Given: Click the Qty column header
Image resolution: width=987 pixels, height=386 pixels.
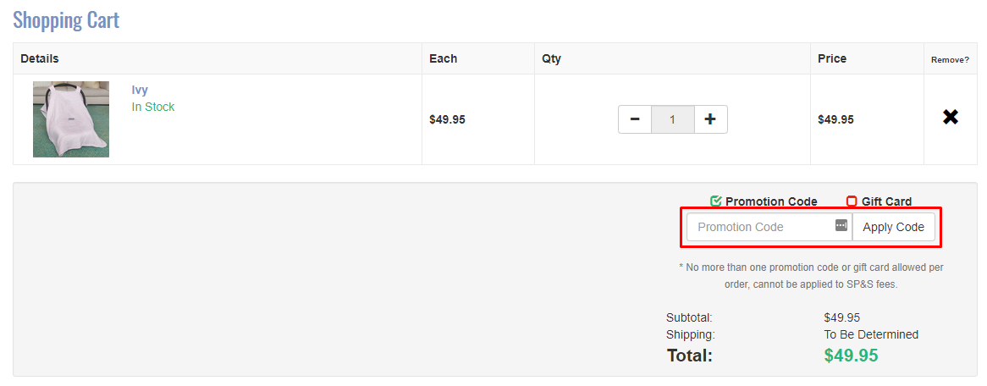Looking at the screenshot, I should pyautogui.click(x=551, y=58).
